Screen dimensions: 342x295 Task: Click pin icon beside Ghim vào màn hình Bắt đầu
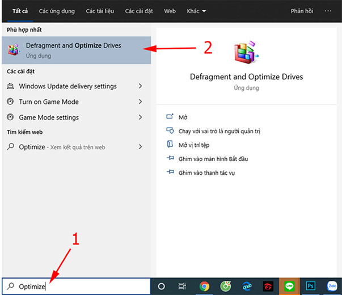tap(170, 158)
